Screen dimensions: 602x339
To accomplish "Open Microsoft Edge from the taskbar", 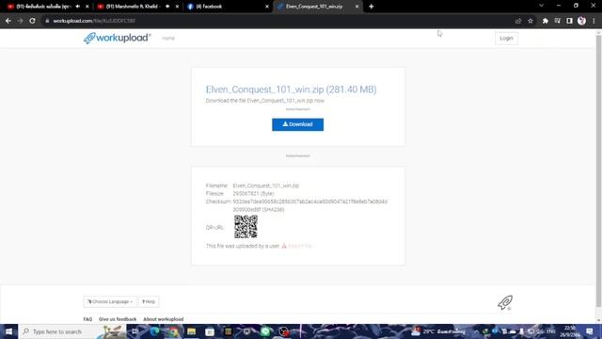I will (154, 331).
